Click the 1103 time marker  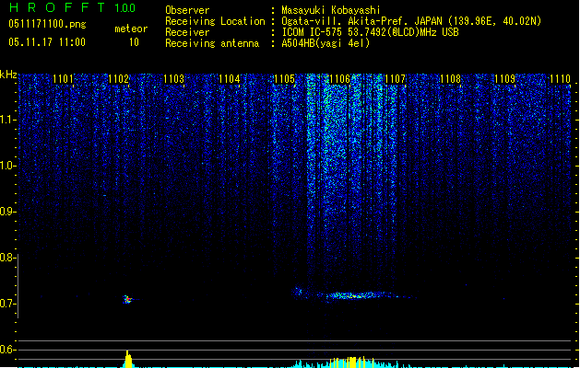point(173,79)
